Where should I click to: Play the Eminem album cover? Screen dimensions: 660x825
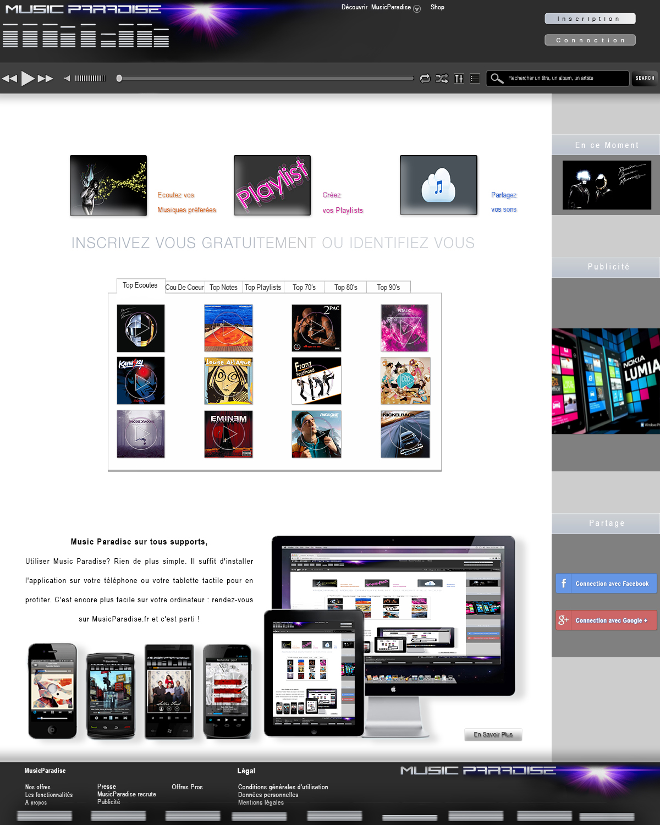(x=228, y=434)
